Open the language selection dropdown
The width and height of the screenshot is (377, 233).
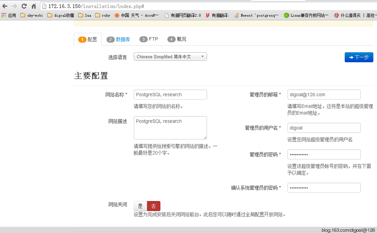point(170,56)
